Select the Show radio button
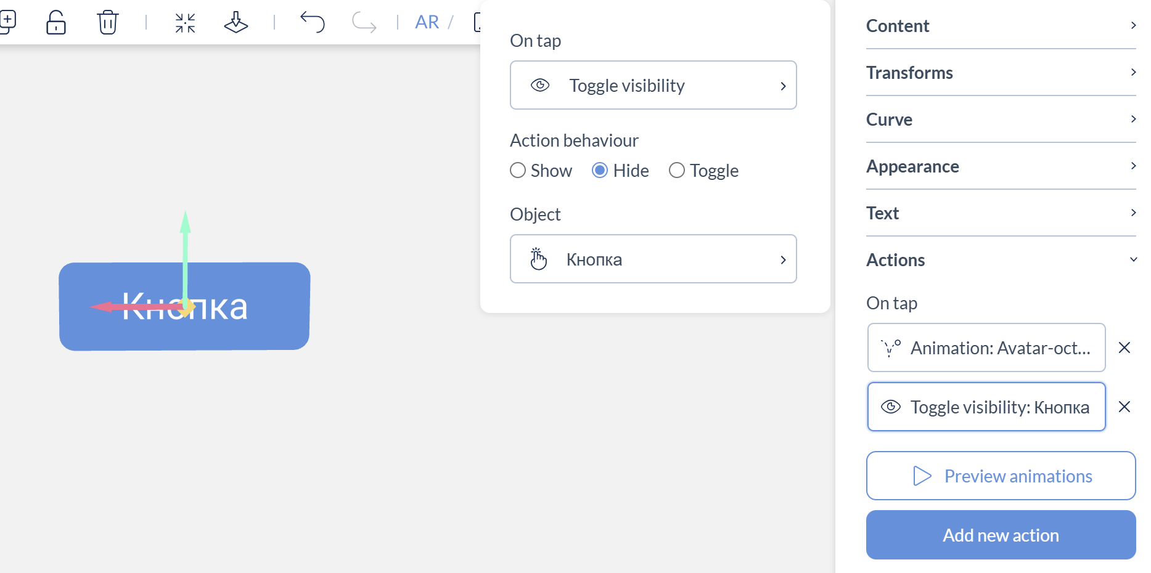This screenshot has width=1151, height=573. [518, 170]
